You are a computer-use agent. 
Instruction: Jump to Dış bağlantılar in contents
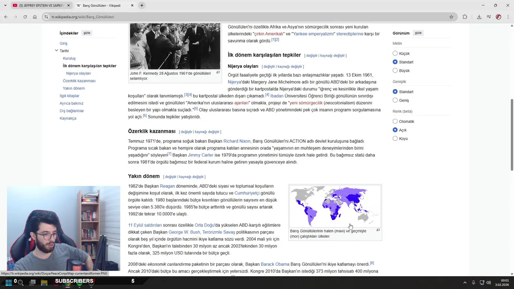tap(71, 111)
